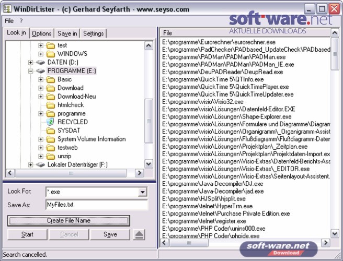Click the unzip folder icon
Image resolution: width=343 pixels, height=261 pixels.
(x=51, y=156)
